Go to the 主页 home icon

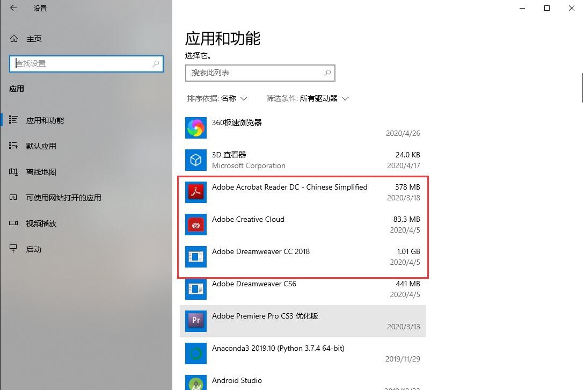[x=14, y=38]
